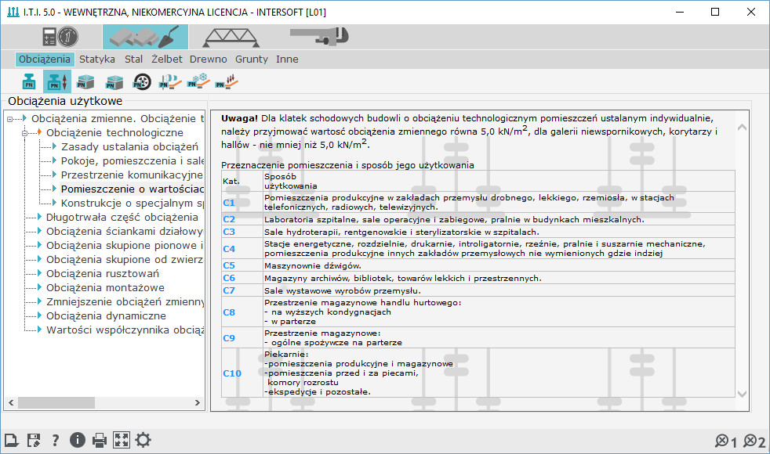This screenshot has height=454, width=770.
Task: Click the content panel scroll-up arrow
Action: 742,128
